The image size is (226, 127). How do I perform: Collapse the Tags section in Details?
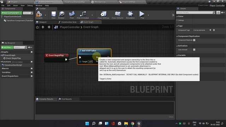[177, 26]
